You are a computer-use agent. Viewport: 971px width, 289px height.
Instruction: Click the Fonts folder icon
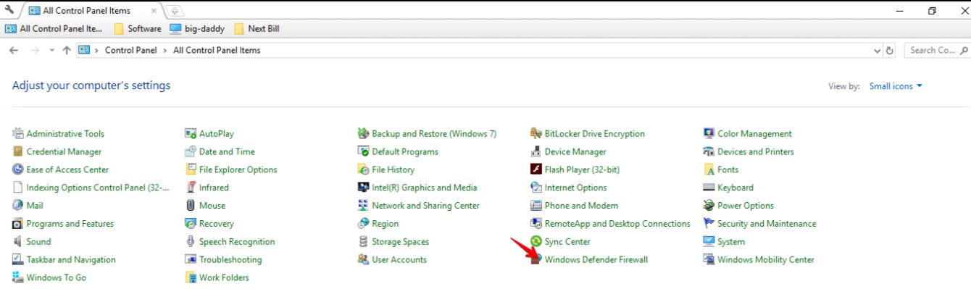pyautogui.click(x=709, y=169)
